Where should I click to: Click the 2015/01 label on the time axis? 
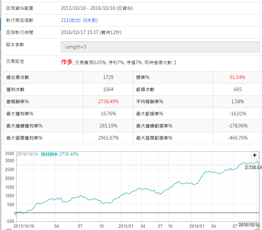[127, 226]
